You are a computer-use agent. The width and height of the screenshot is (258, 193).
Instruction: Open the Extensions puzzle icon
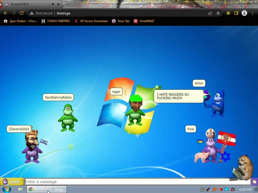[228, 13]
